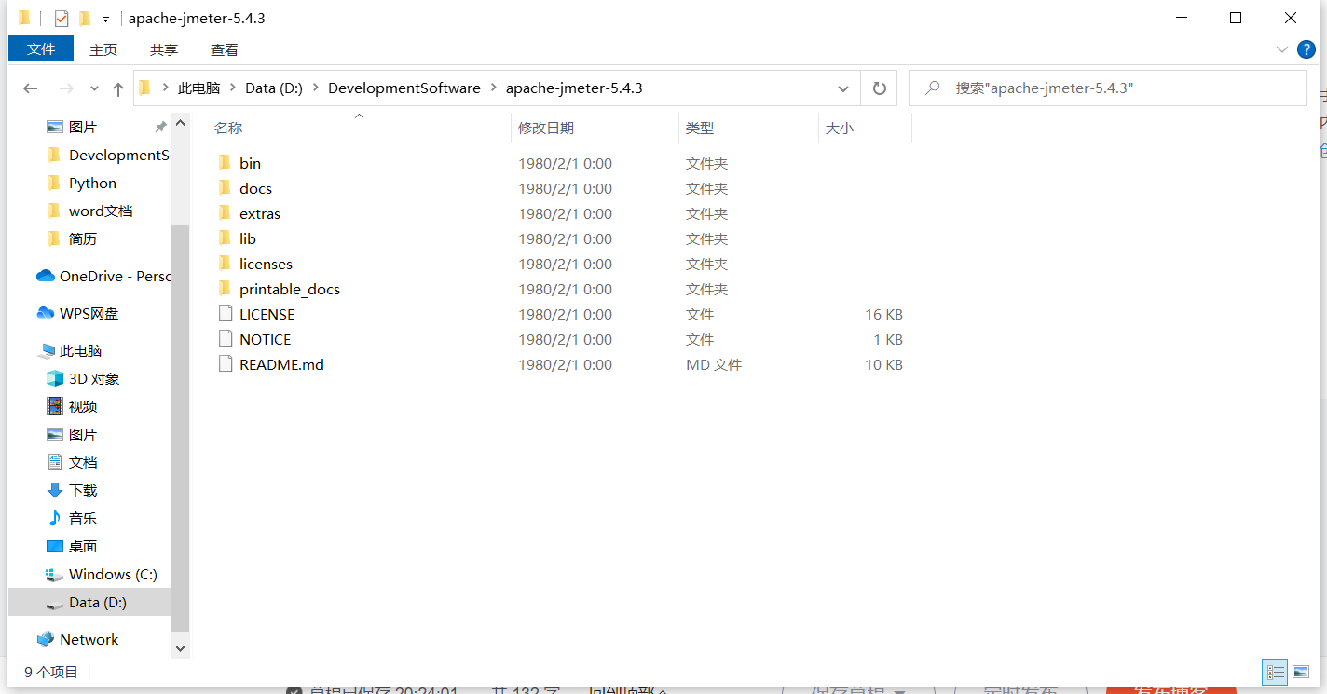Click the magnifier icon in search box
Viewport: 1327px width, 694px height.
click(931, 88)
